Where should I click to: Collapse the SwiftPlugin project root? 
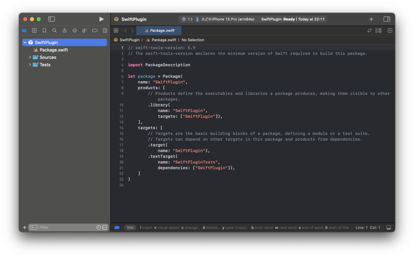25,42
